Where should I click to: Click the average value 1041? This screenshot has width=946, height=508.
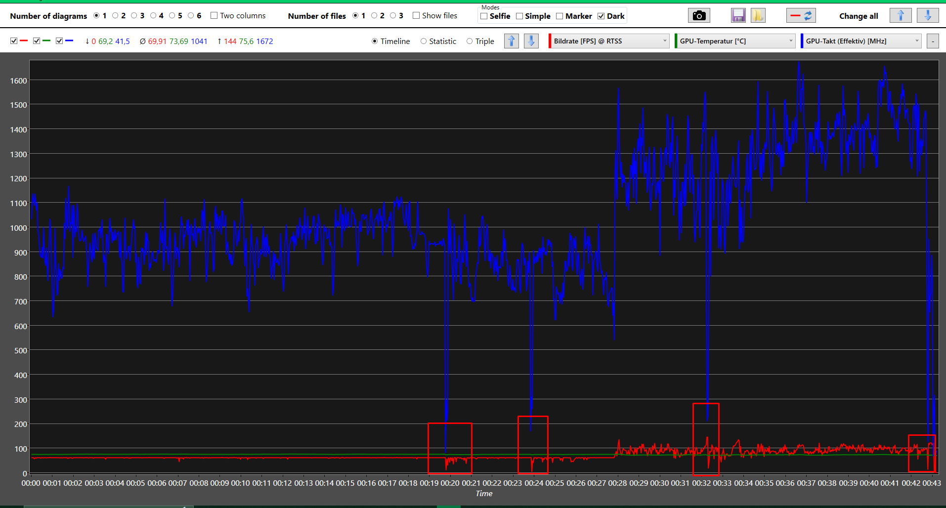pos(199,42)
